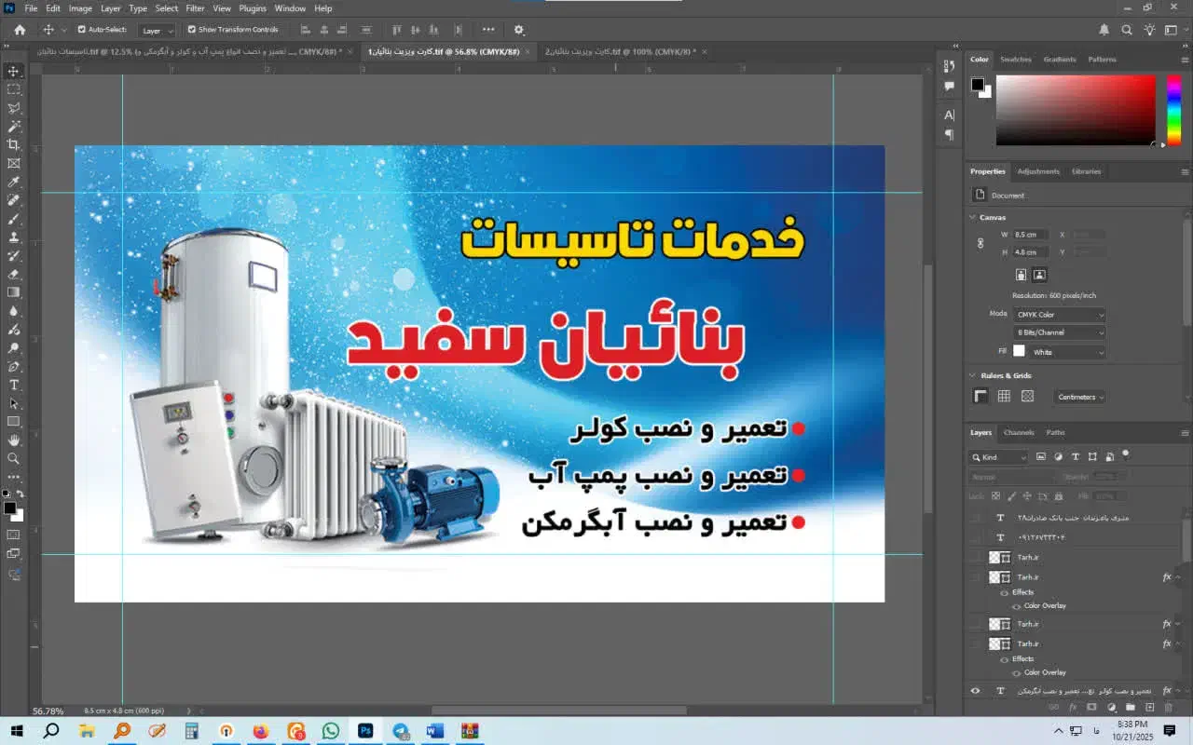This screenshot has height=745, width=1193.
Task: Hide the bottom text layer with the eye icon
Action: [975, 690]
